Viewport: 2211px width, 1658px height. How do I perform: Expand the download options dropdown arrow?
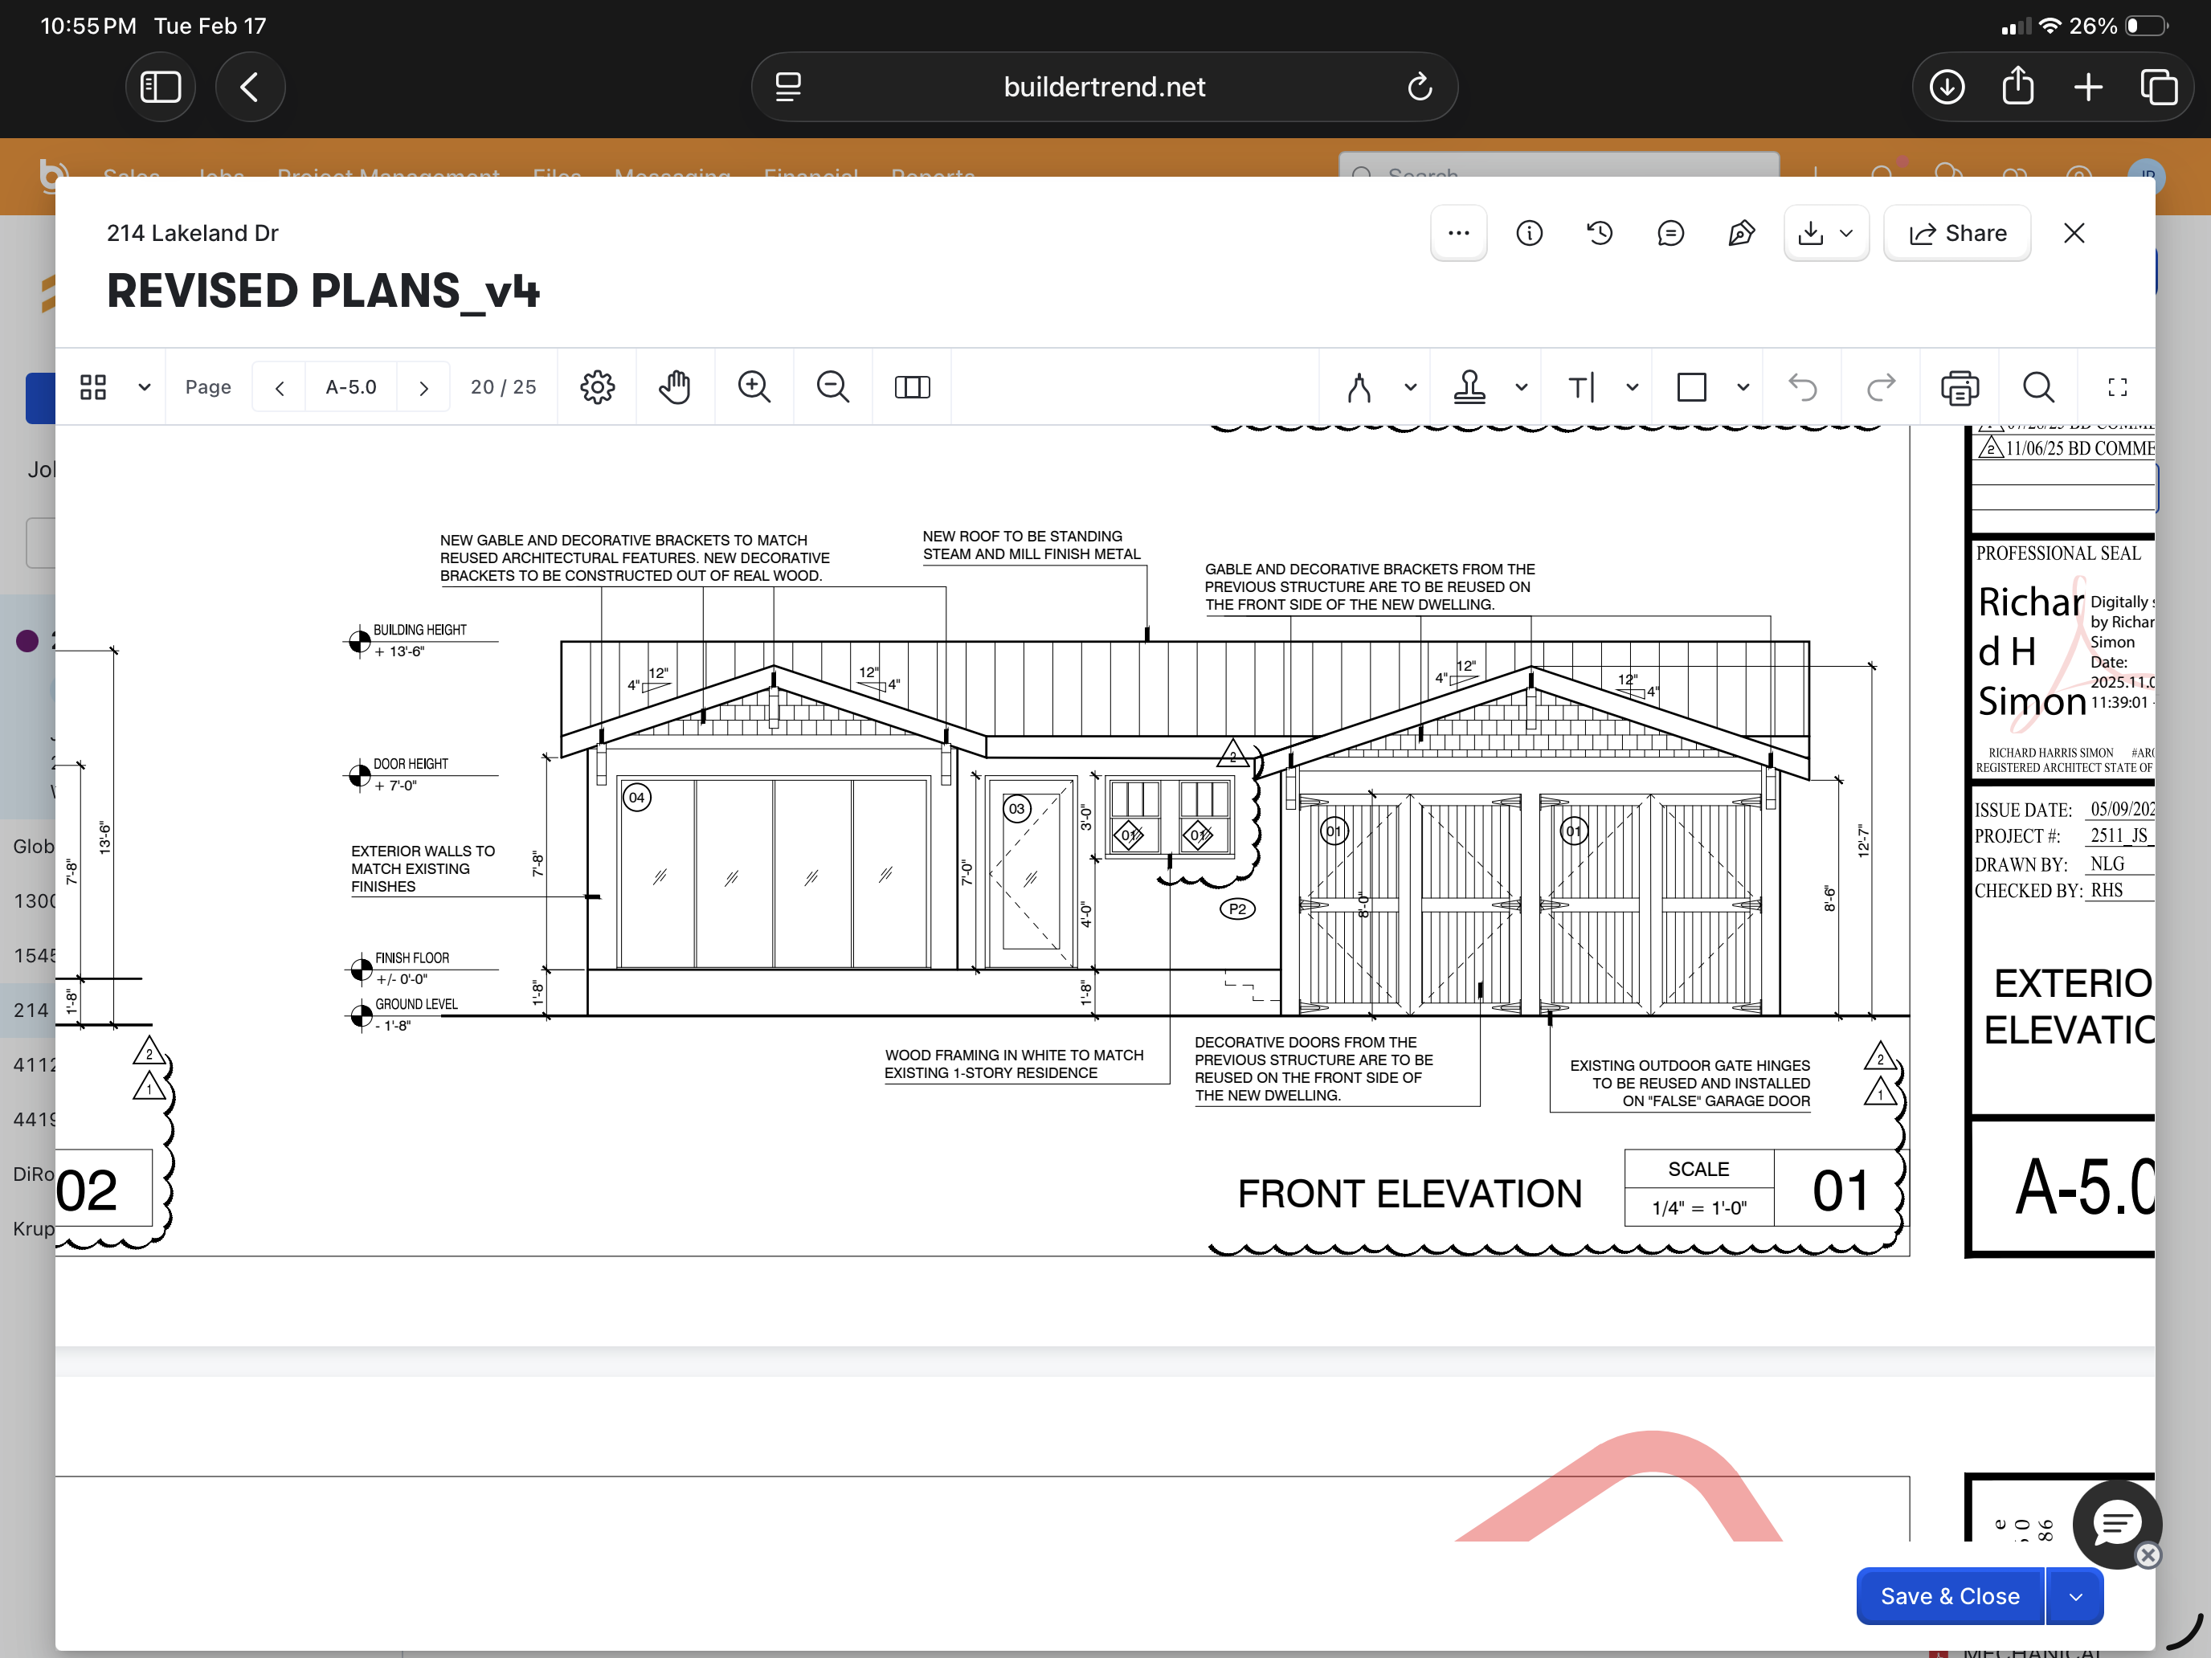[x=1846, y=233]
